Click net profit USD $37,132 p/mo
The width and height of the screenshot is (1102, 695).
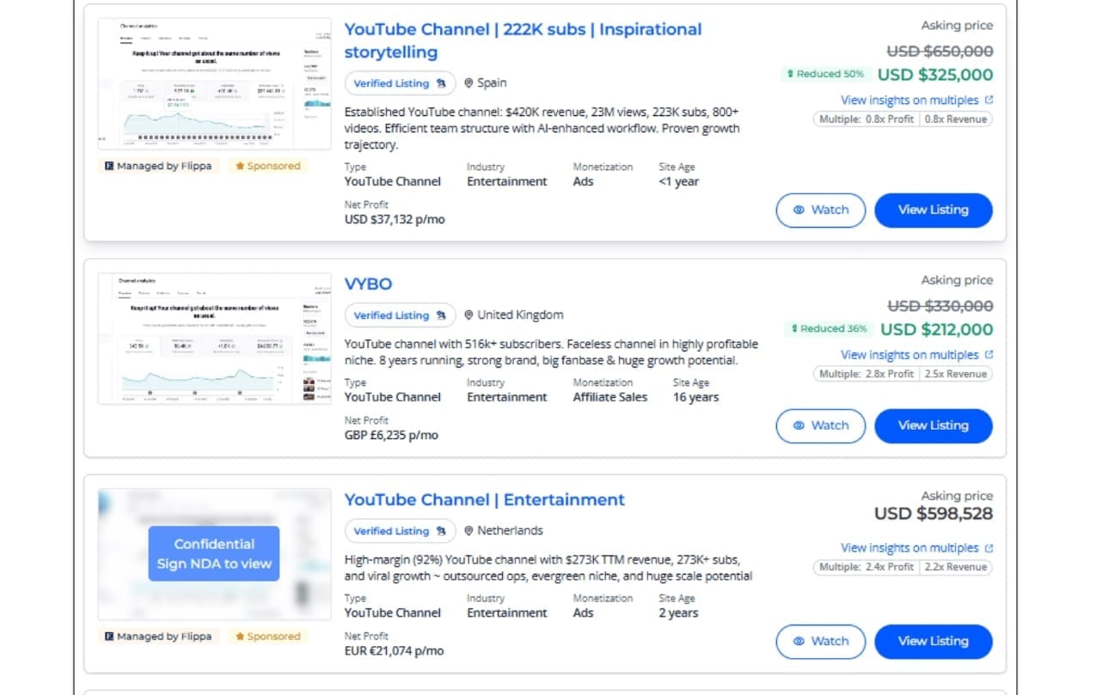pos(395,219)
